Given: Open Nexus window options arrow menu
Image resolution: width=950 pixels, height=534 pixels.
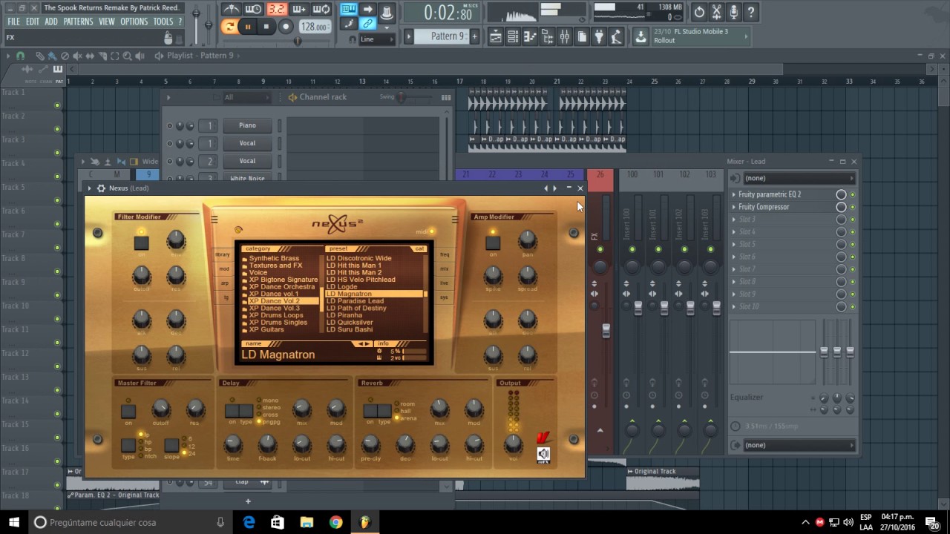Looking at the screenshot, I should point(89,188).
